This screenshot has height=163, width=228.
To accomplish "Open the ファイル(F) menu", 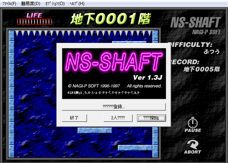I will tap(9, 3).
